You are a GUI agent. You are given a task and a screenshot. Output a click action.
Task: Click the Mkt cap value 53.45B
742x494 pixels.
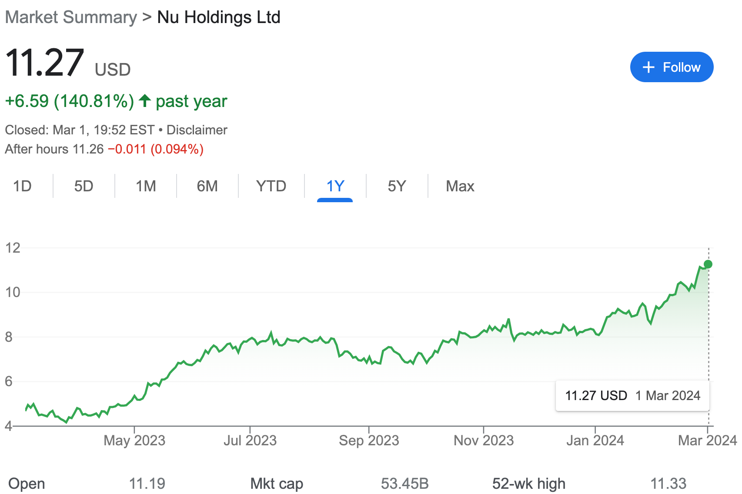click(404, 483)
